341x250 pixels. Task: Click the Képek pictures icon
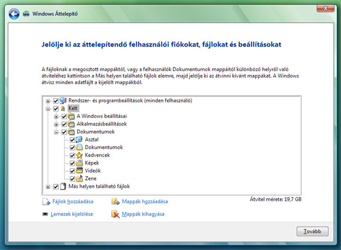coord(79,163)
